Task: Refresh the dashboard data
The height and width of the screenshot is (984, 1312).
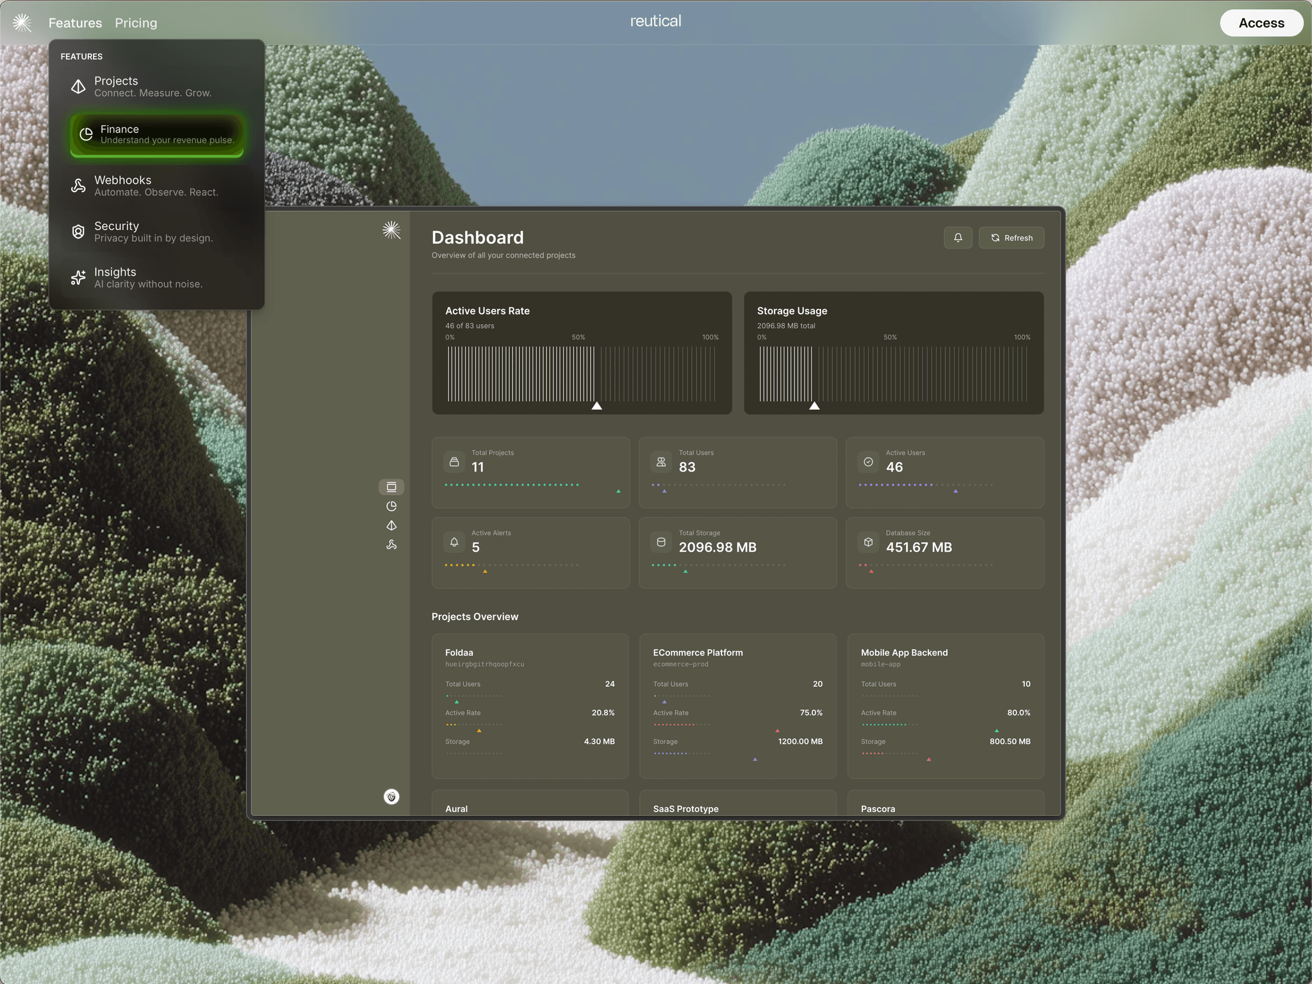Action: (1012, 238)
